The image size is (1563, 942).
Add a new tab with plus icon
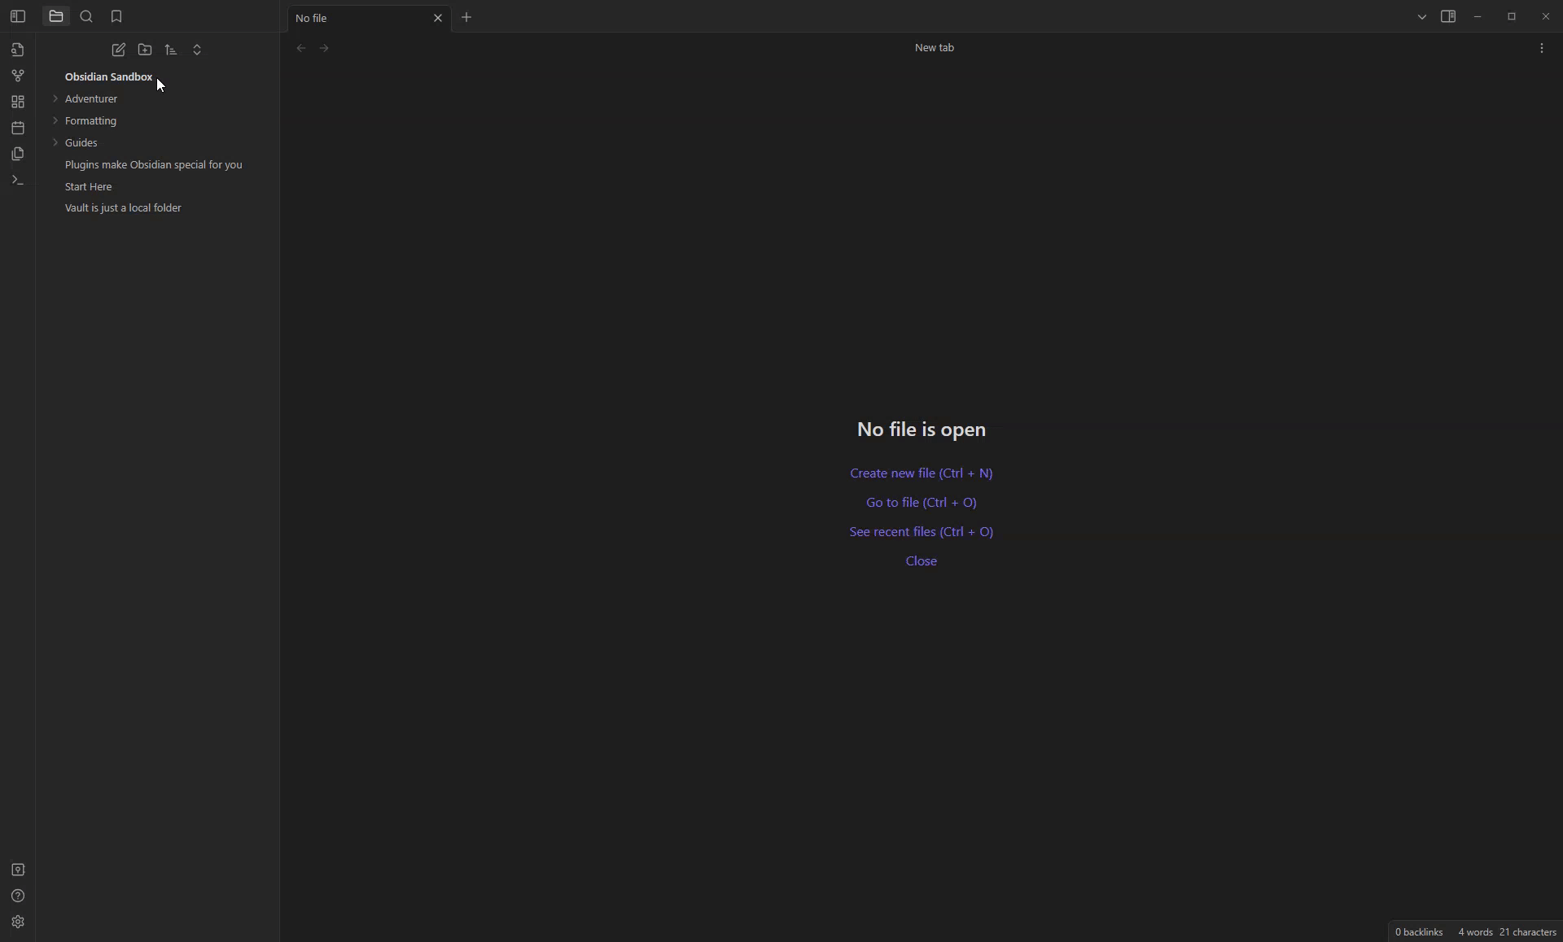point(466,17)
